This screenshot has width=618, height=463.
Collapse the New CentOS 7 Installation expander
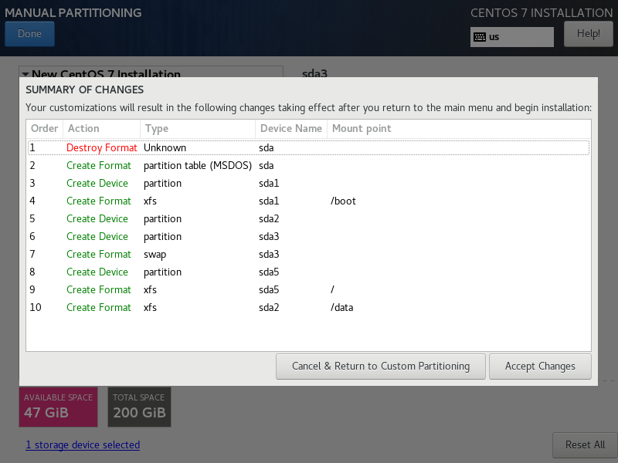pyautogui.click(x=25, y=74)
